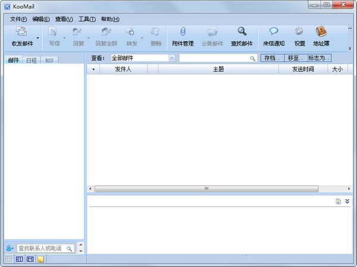Open 附件管理 attachment manager
This screenshot has height=267, width=357.
click(183, 33)
